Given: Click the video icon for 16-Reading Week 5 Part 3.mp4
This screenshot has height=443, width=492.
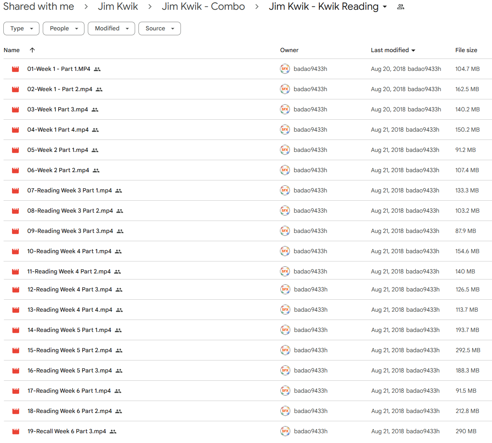Looking at the screenshot, I should click(x=16, y=371).
